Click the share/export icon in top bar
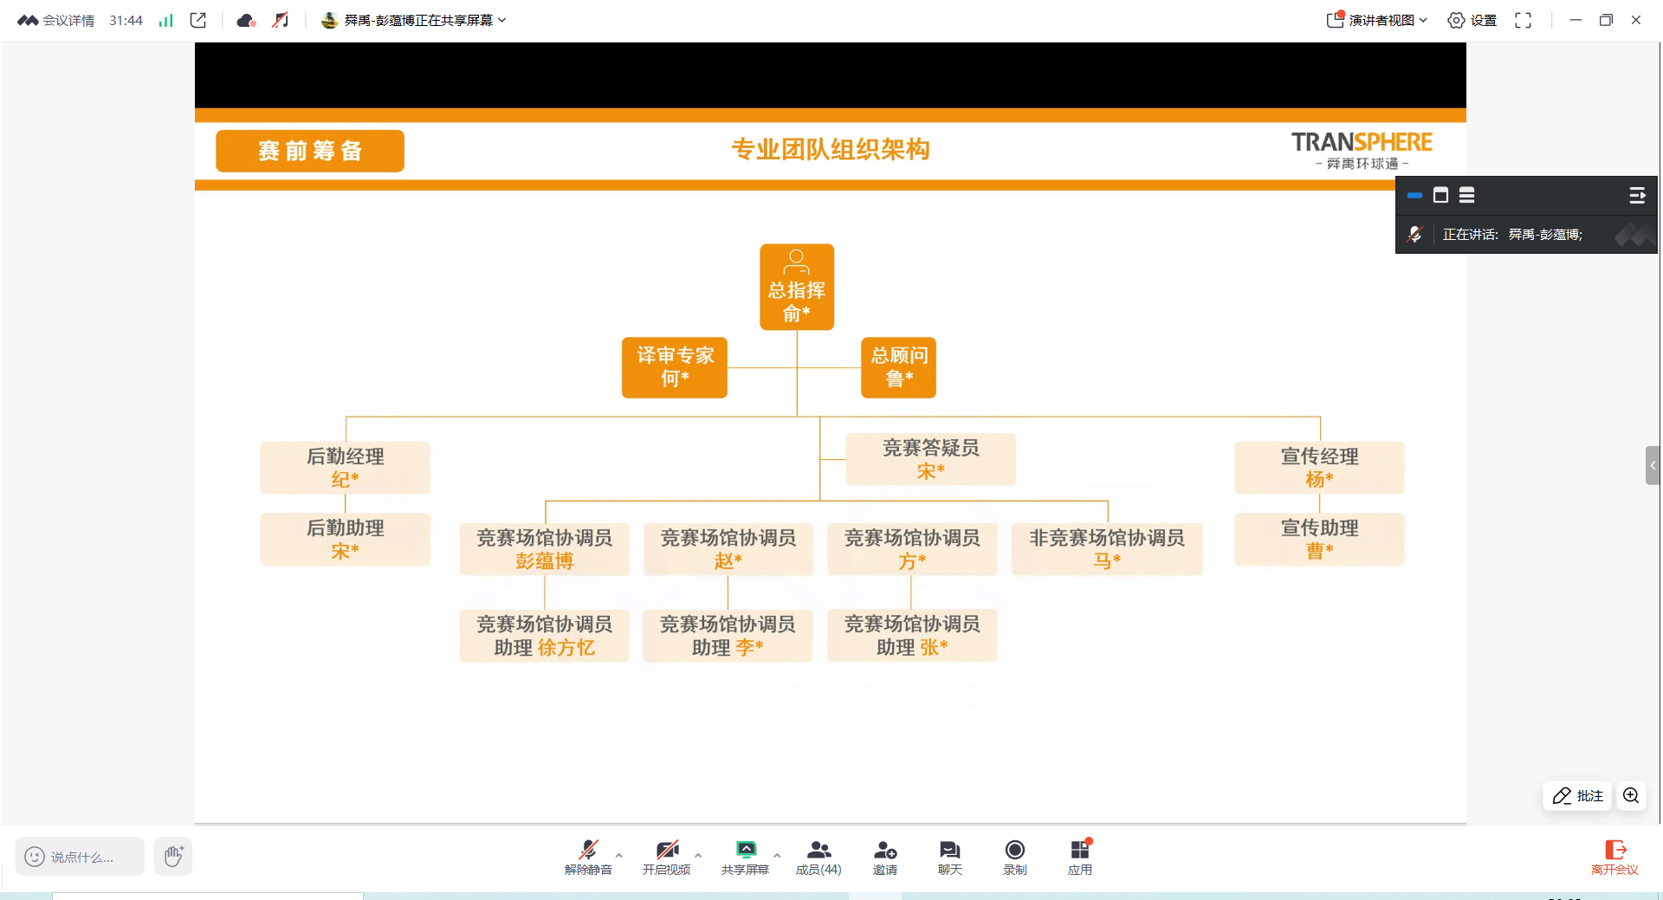 [198, 20]
